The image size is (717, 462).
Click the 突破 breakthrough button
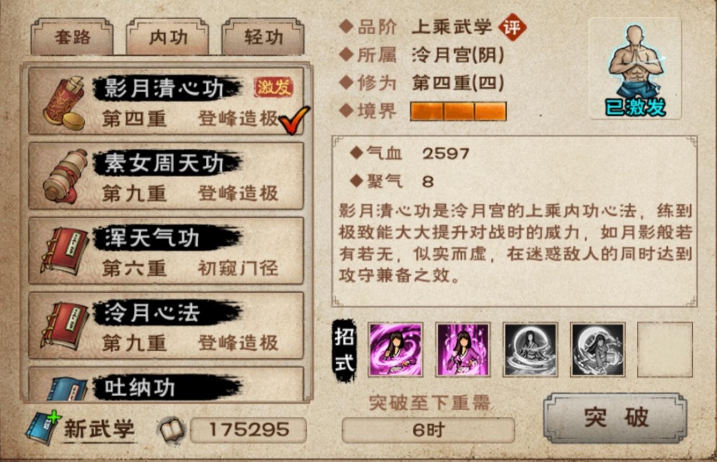click(x=615, y=418)
